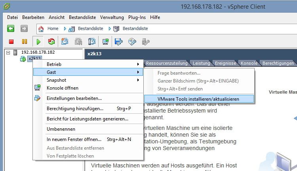Choose Einstellungen bearbeiten from context menu
This screenshot has height=171, width=297.
[88, 98]
